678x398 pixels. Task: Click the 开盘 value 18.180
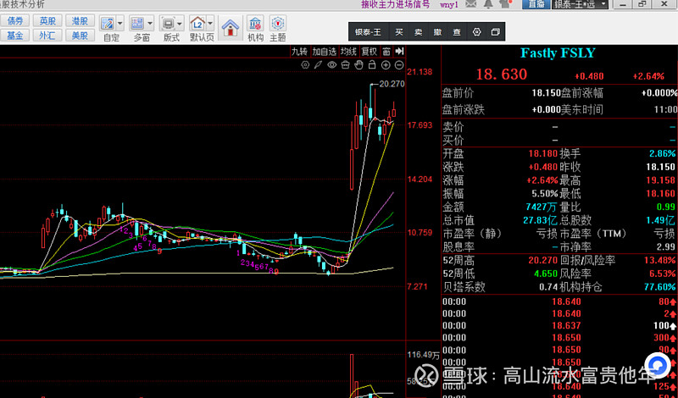tap(542, 154)
